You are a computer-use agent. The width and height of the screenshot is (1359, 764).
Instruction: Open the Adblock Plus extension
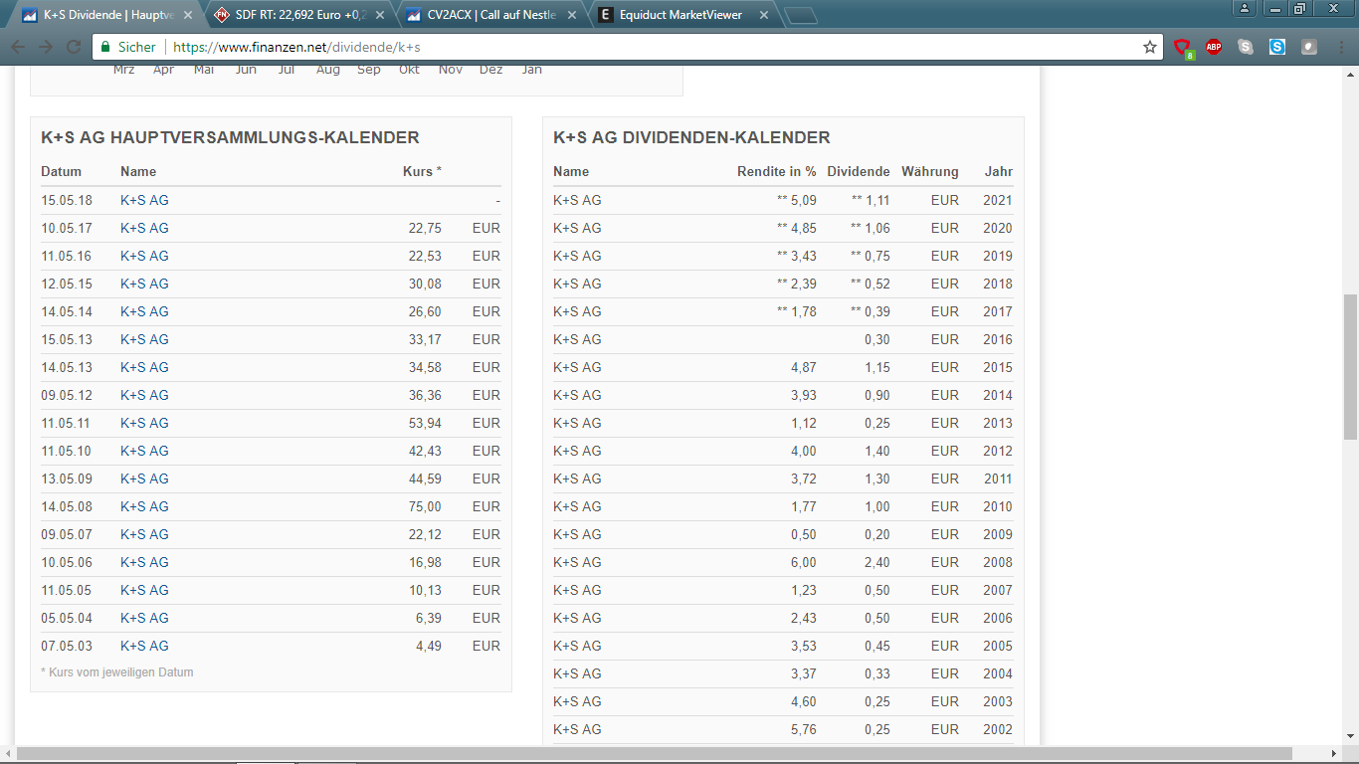coord(1214,47)
